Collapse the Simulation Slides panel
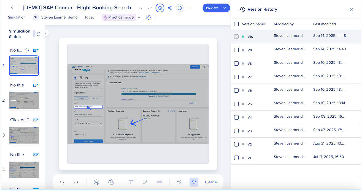362x191 pixels. click(45, 33)
